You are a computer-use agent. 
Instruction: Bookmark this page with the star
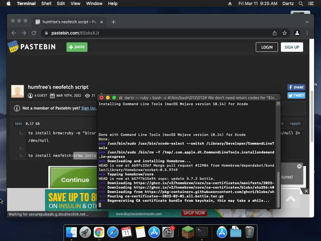pos(285,33)
